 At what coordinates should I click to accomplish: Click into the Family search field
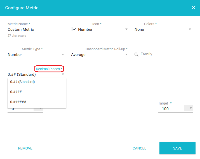(167, 54)
